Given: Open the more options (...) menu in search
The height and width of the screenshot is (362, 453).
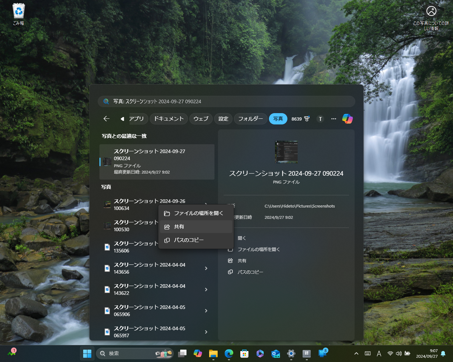Looking at the screenshot, I should [333, 119].
